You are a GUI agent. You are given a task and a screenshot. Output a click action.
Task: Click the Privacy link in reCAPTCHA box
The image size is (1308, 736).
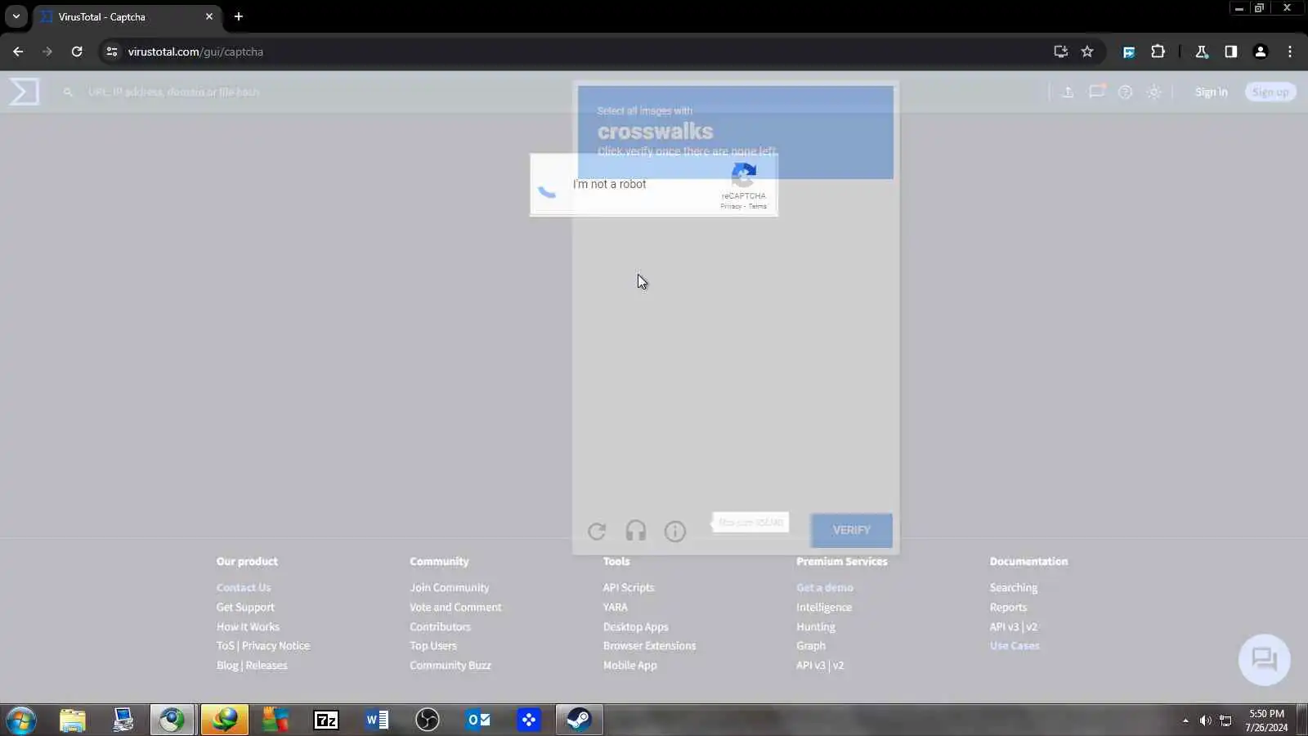click(x=731, y=206)
